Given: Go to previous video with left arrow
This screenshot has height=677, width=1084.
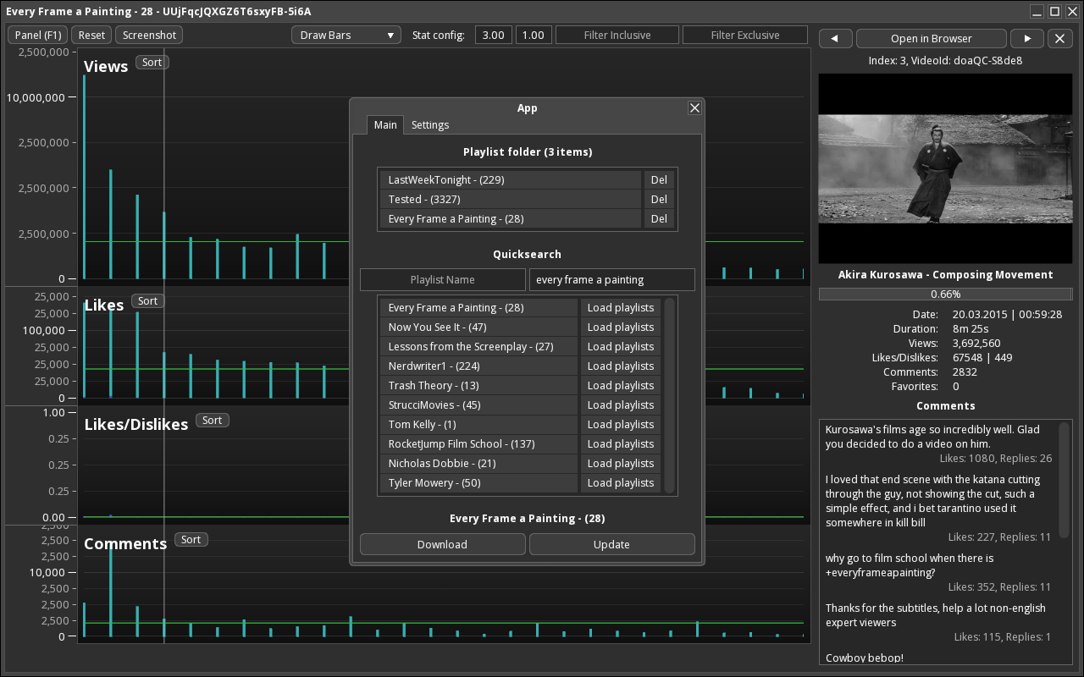Looking at the screenshot, I should [836, 38].
